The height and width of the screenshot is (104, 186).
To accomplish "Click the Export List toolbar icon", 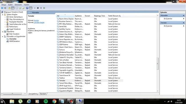I will coord(23,8).
